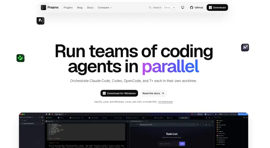The height and width of the screenshot is (148, 270).
Task: Click the localhost address bar in preview
Action: click(167, 125)
